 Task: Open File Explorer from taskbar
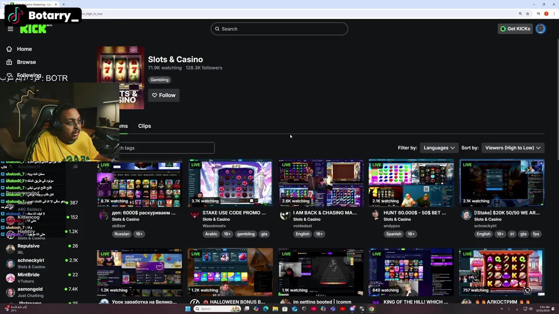275,309
